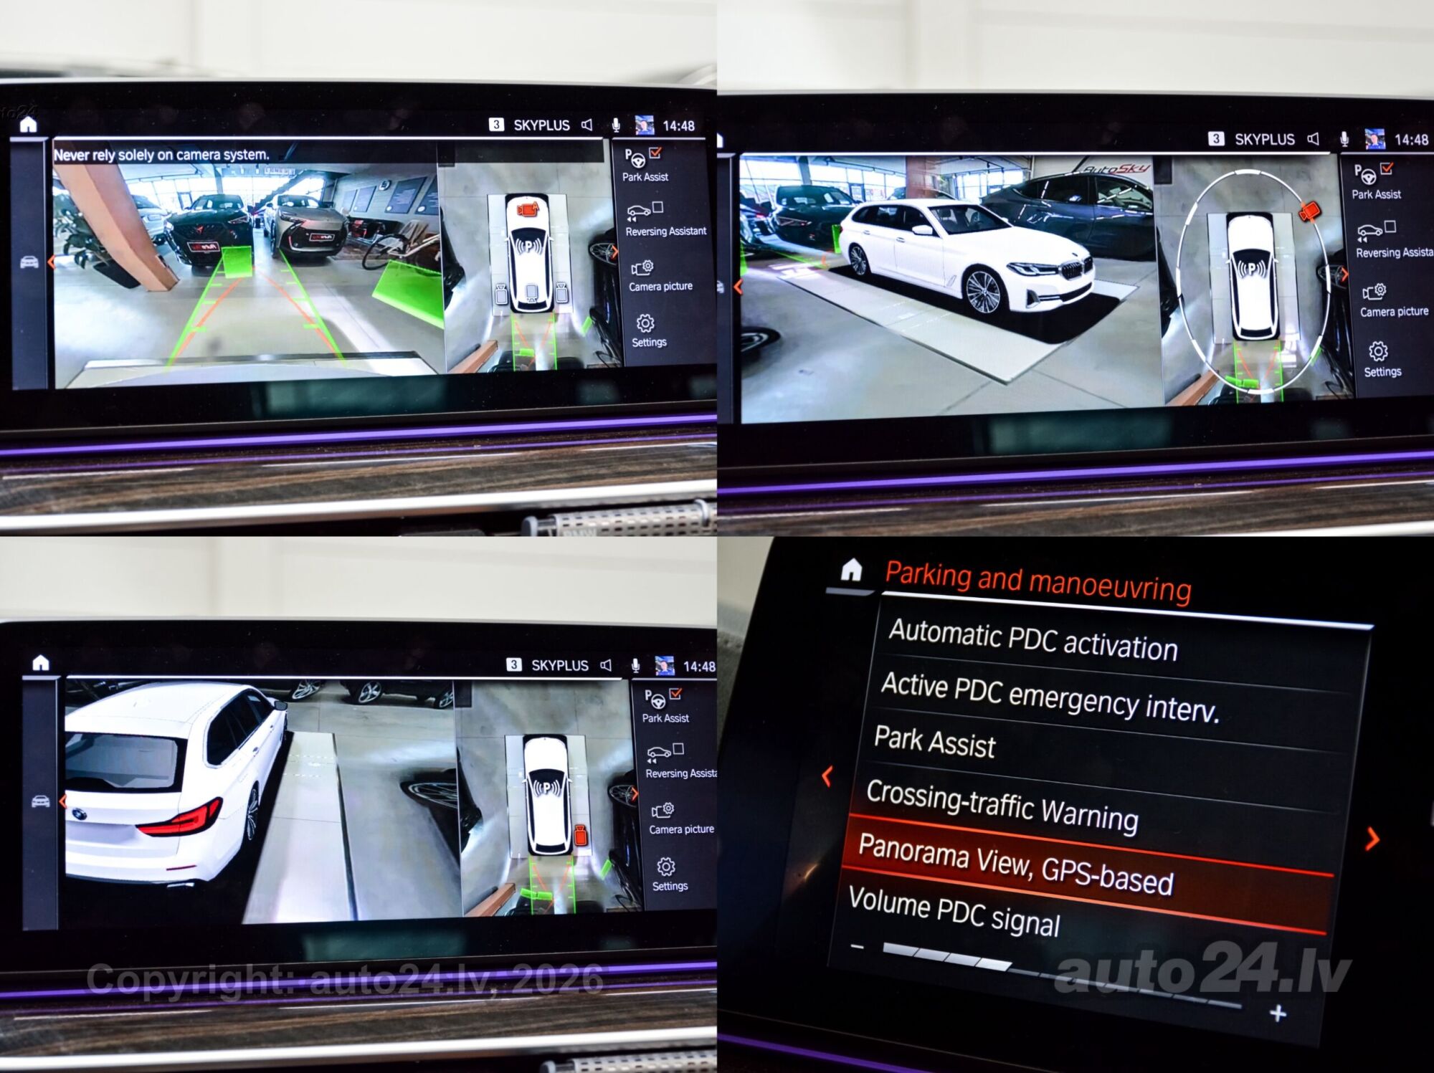Open car icon in rear-camera guide-lines screen sidebar
The width and height of the screenshot is (1434, 1073).
tap(29, 262)
